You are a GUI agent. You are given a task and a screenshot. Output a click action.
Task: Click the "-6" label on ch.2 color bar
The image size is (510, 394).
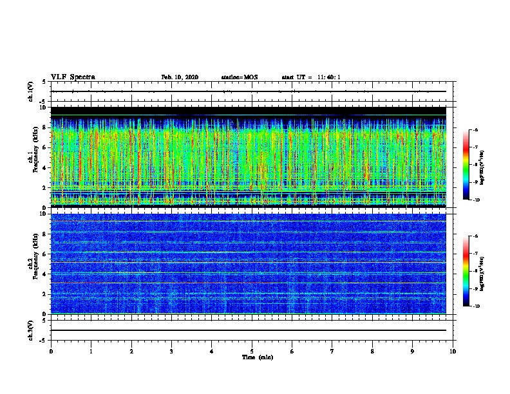(475, 236)
